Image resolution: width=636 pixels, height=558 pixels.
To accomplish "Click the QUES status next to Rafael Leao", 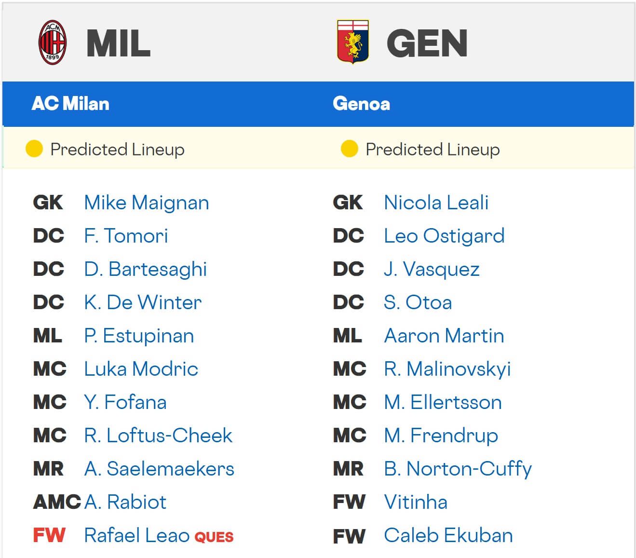I will coord(213,537).
